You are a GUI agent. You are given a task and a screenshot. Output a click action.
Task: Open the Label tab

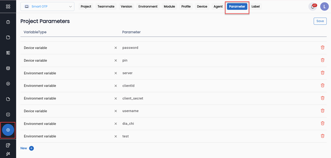pyautogui.click(x=255, y=7)
